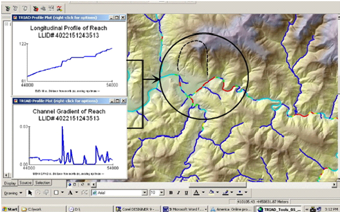The image size is (340, 212).
Task: Click the Windows Start button
Action: (x=10, y=209)
